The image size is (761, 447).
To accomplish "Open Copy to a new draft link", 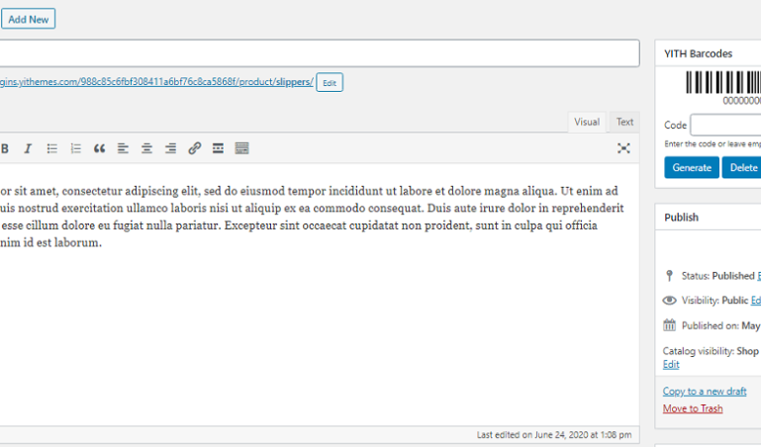I will click(x=705, y=392).
